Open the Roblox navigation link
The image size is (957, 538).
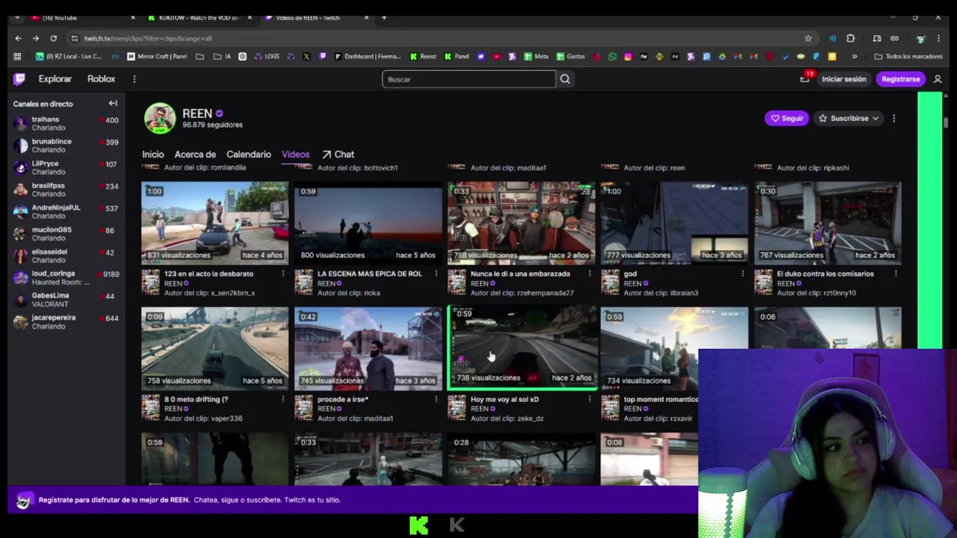[101, 78]
